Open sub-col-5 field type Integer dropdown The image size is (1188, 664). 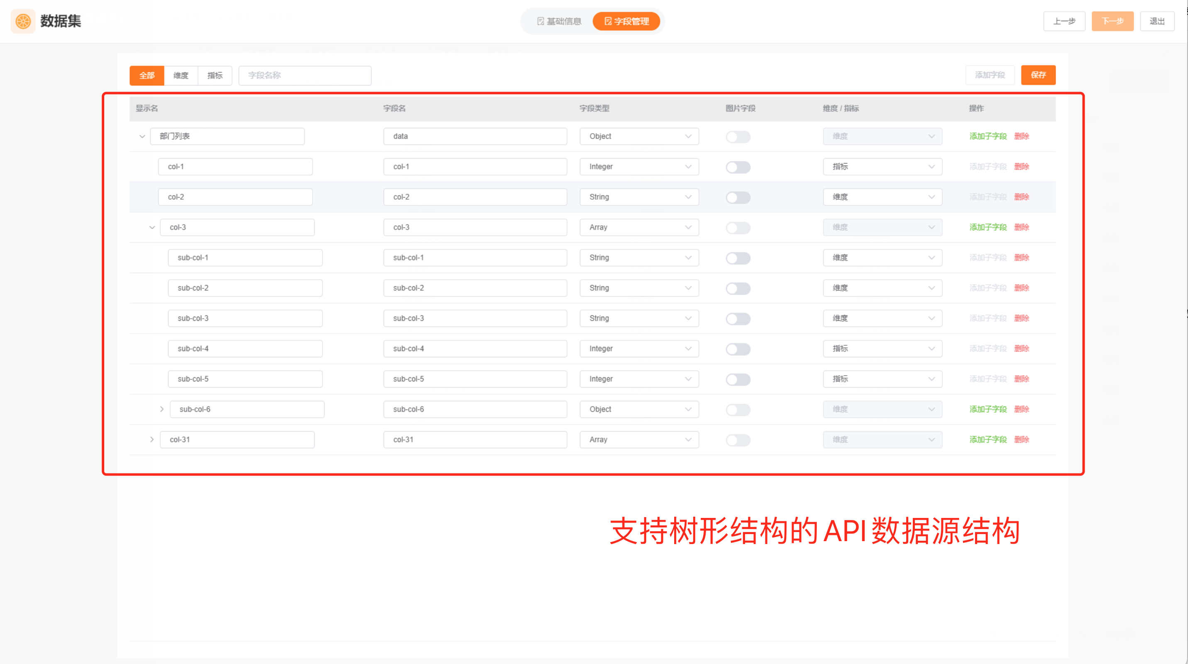pos(639,379)
